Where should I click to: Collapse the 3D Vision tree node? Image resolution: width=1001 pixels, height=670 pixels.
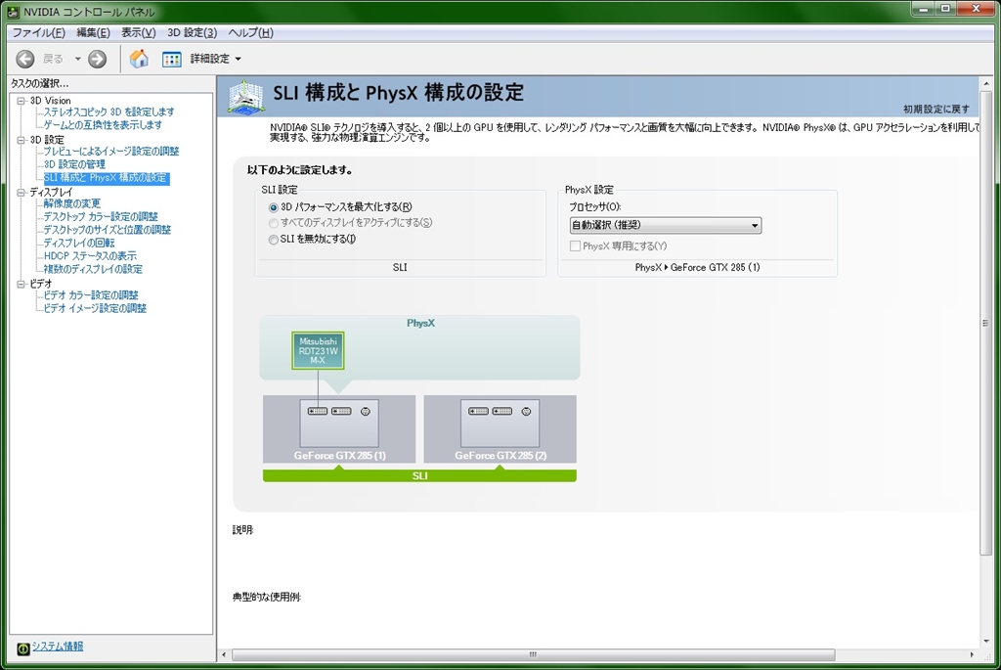tap(22, 101)
